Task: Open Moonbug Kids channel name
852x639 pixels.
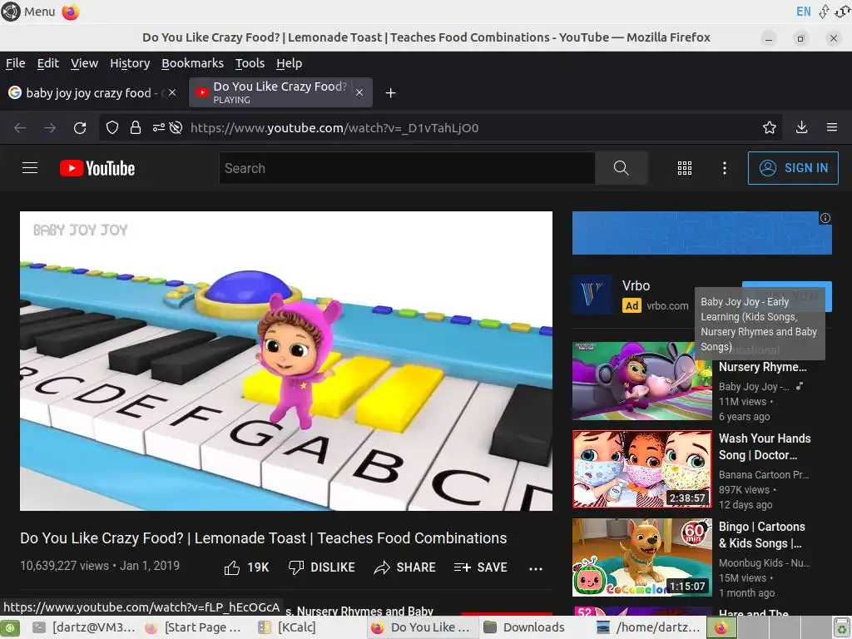Action: pyautogui.click(x=764, y=563)
